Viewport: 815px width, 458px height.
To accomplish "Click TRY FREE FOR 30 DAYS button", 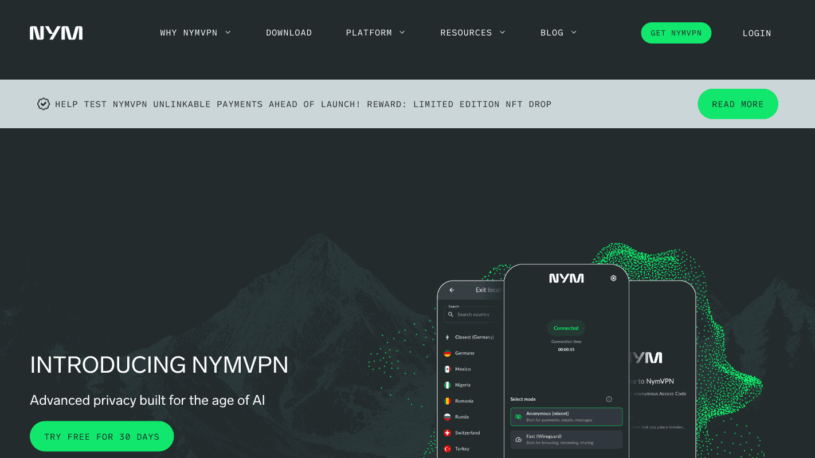I will point(102,437).
